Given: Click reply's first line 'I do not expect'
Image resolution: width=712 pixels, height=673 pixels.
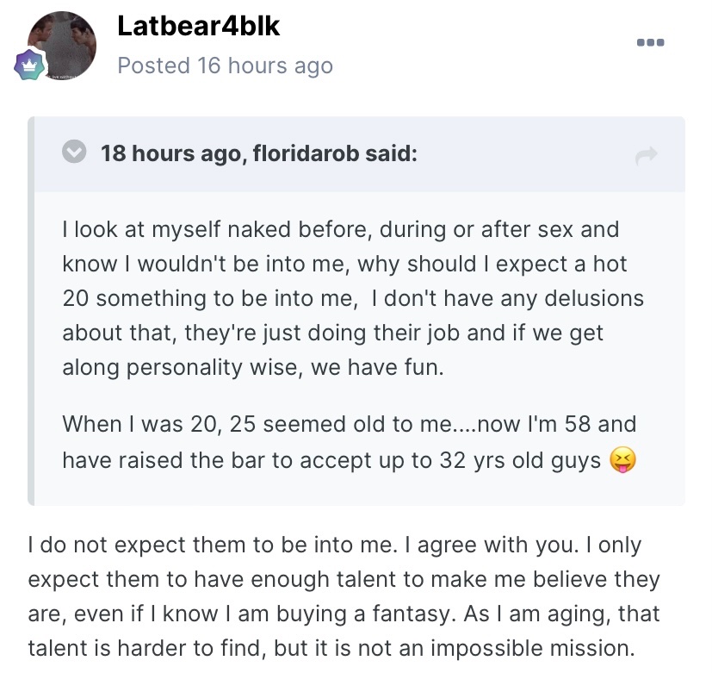Looking at the screenshot, I should 213,545.
